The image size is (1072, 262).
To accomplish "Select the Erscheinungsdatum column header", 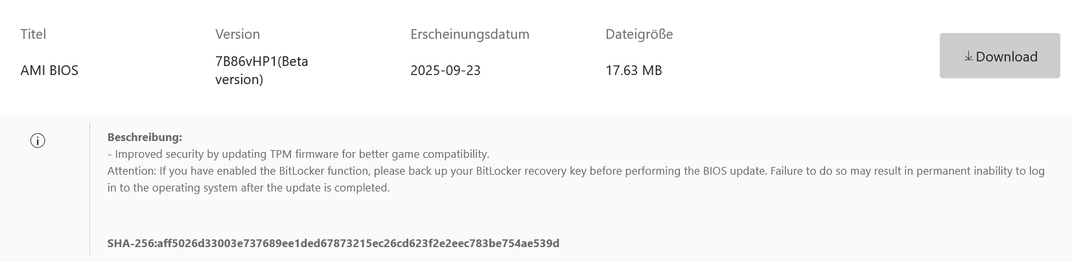I will tap(469, 34).
